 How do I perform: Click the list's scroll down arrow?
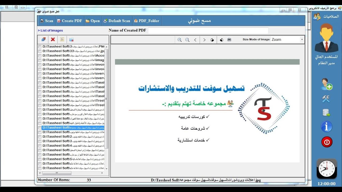(106, 169)
